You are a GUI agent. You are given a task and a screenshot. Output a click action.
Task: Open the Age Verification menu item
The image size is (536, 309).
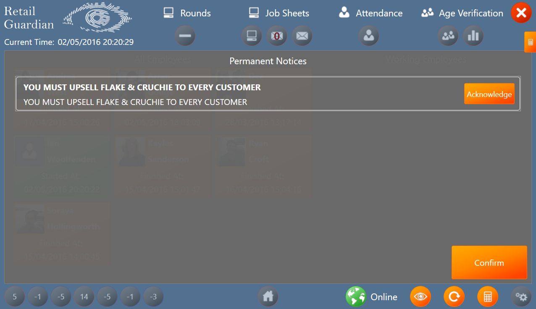point(462,13)
